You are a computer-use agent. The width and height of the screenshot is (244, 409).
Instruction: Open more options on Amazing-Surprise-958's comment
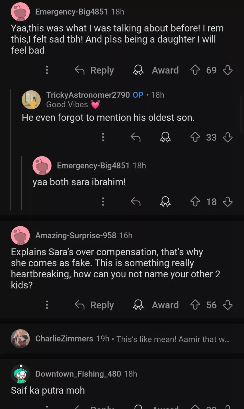[47, 305]
